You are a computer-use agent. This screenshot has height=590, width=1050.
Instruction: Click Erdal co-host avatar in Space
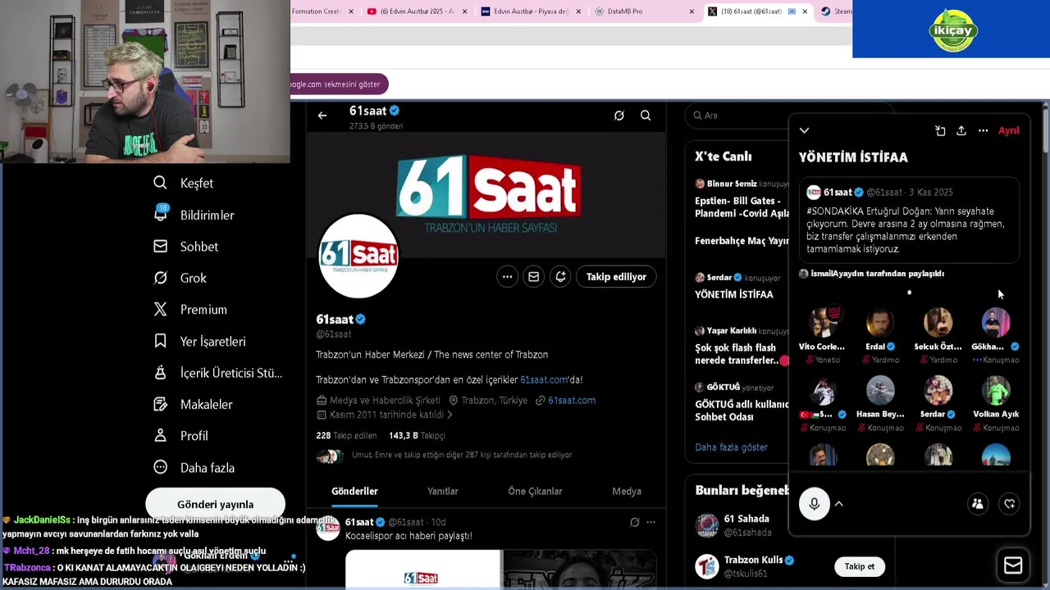880,323
